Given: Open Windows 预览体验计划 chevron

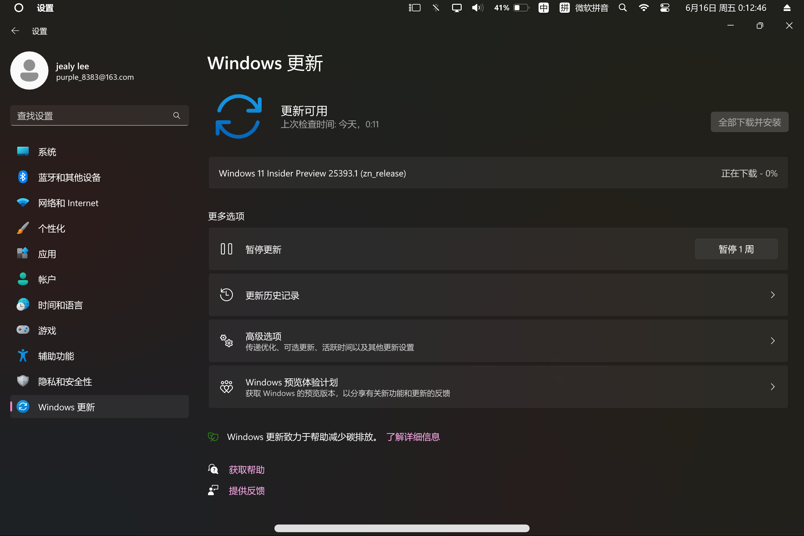Looking at the screenshot, I should 772,387.
